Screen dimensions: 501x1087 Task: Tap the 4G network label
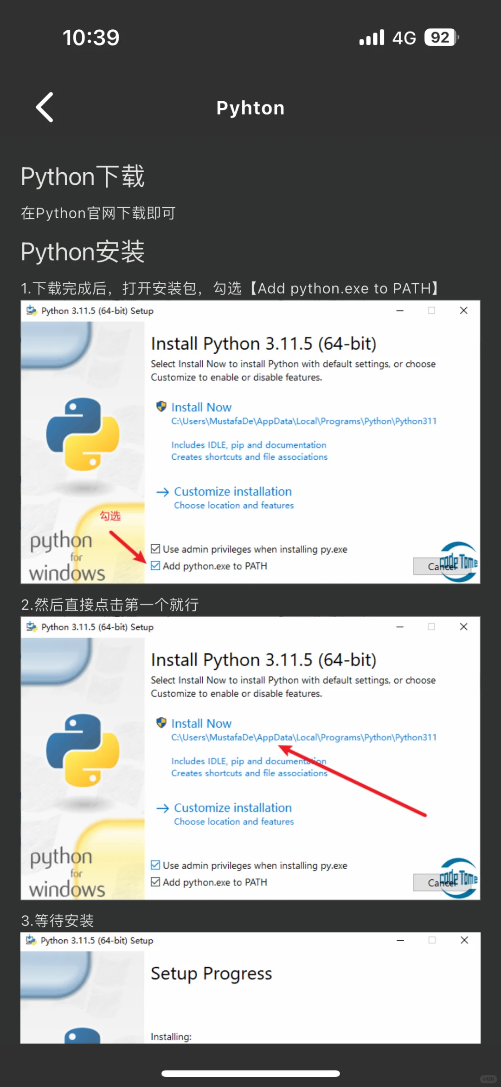(404, 38)
